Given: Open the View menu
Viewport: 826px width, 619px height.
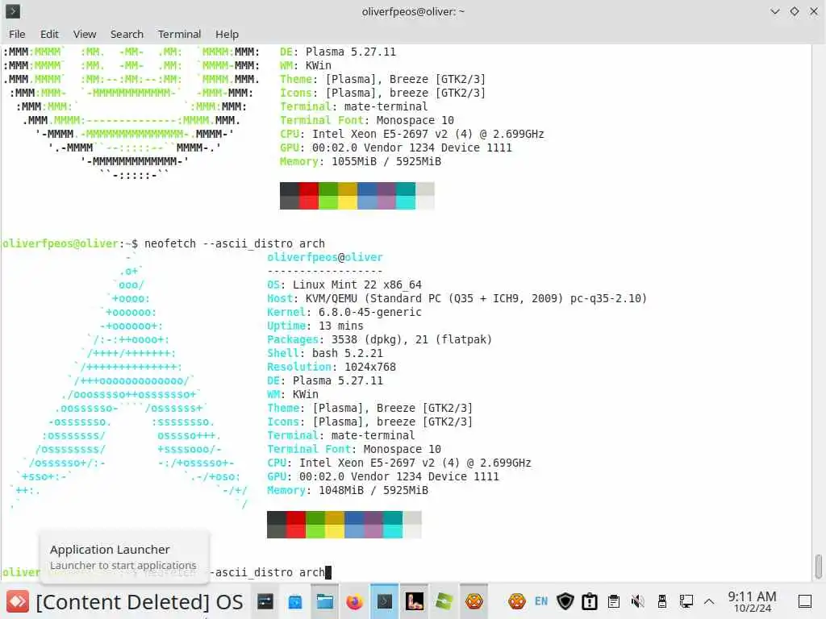Looking at the screenshot, I should pos(84,34).
